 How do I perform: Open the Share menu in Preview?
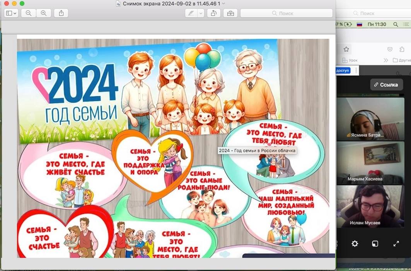pos(61,13)
